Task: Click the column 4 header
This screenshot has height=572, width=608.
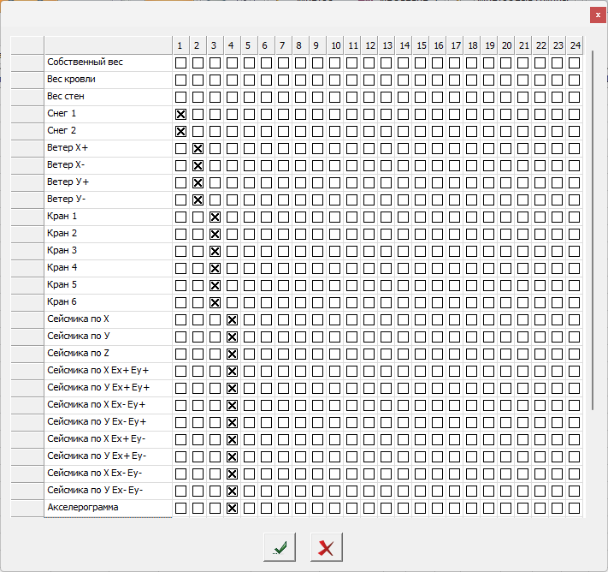Action: point(232,45)
